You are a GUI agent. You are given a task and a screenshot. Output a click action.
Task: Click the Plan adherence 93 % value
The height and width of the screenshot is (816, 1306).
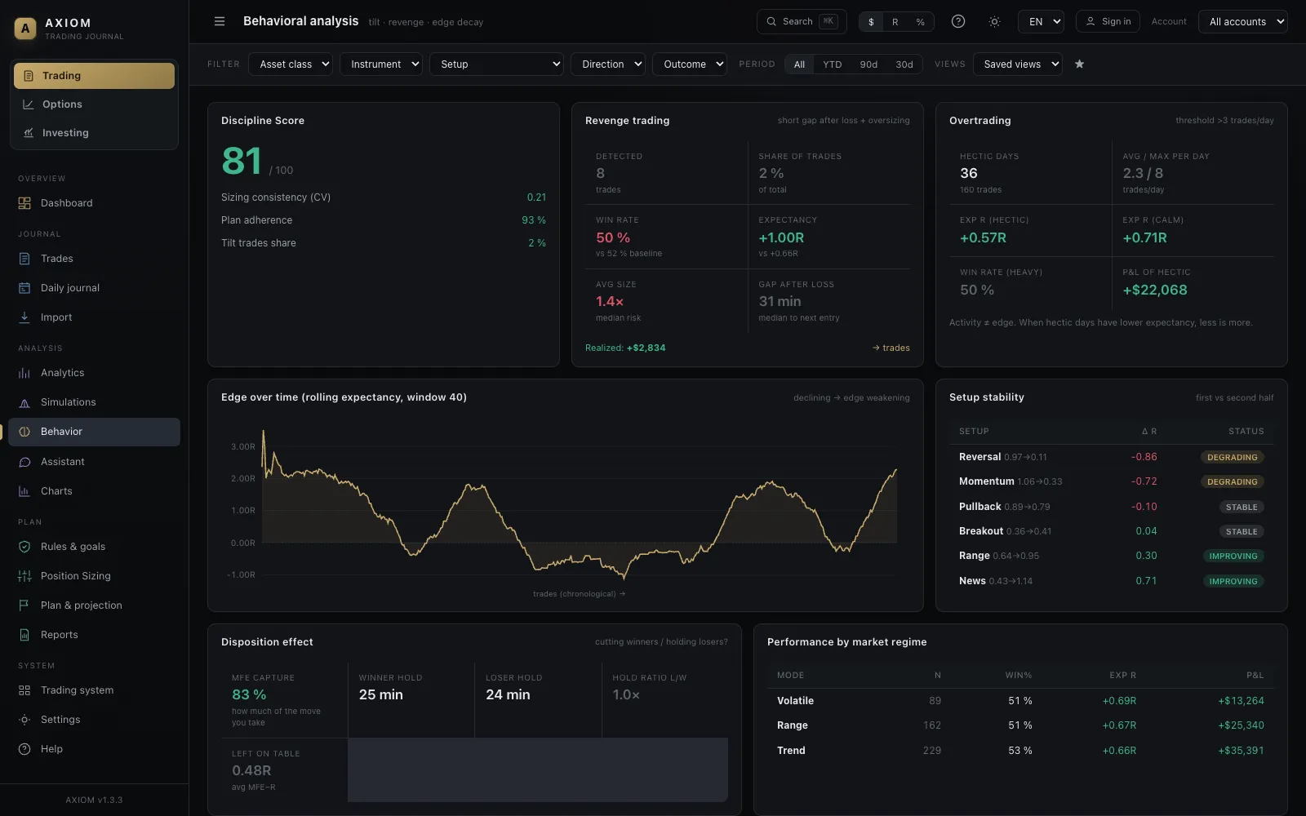(534, 220)
